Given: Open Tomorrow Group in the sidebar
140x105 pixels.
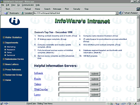Looking at the screenshot, I should coord(13,75).
